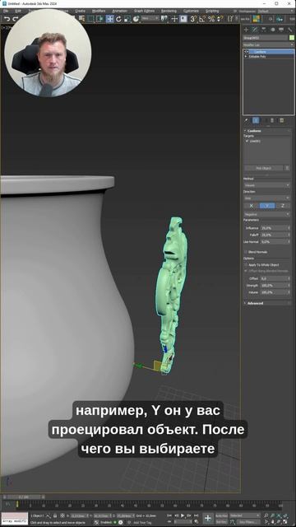
Task: Click Maximize Viewport toggle icon
Action: click(x=285, y=522)
